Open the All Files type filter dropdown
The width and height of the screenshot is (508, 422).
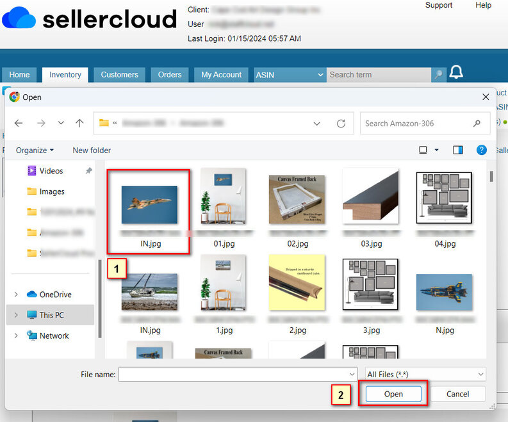tap(425, 375)
